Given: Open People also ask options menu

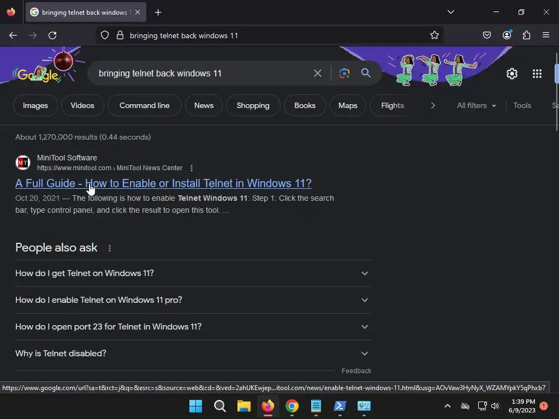Looking at the screenshot, I should [110, 248].
